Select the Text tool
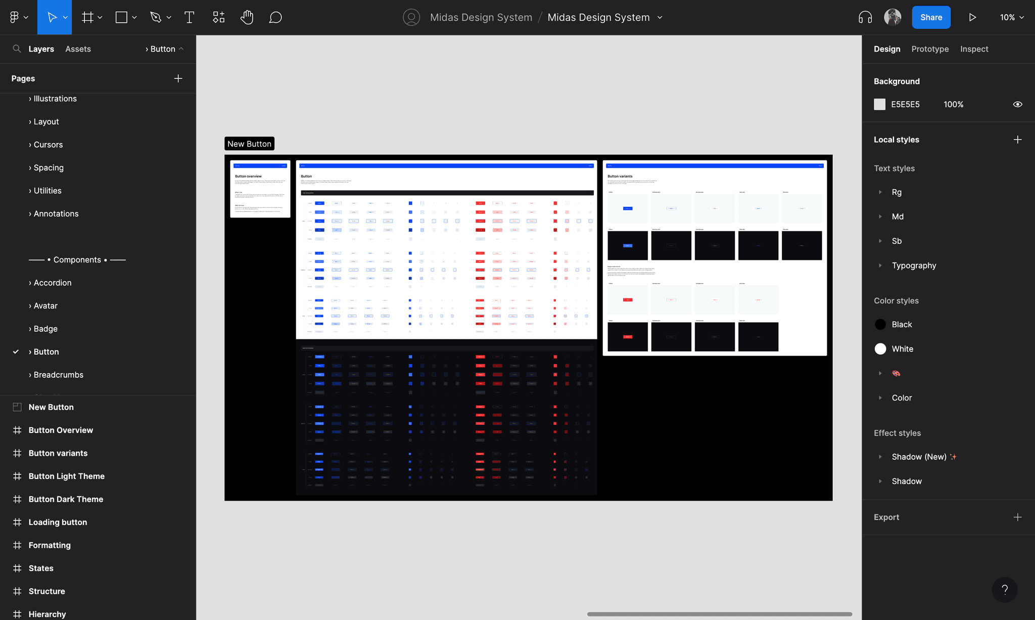This screenshot has height=620, width=1035. pyautogui.click(x=190, y=17)
